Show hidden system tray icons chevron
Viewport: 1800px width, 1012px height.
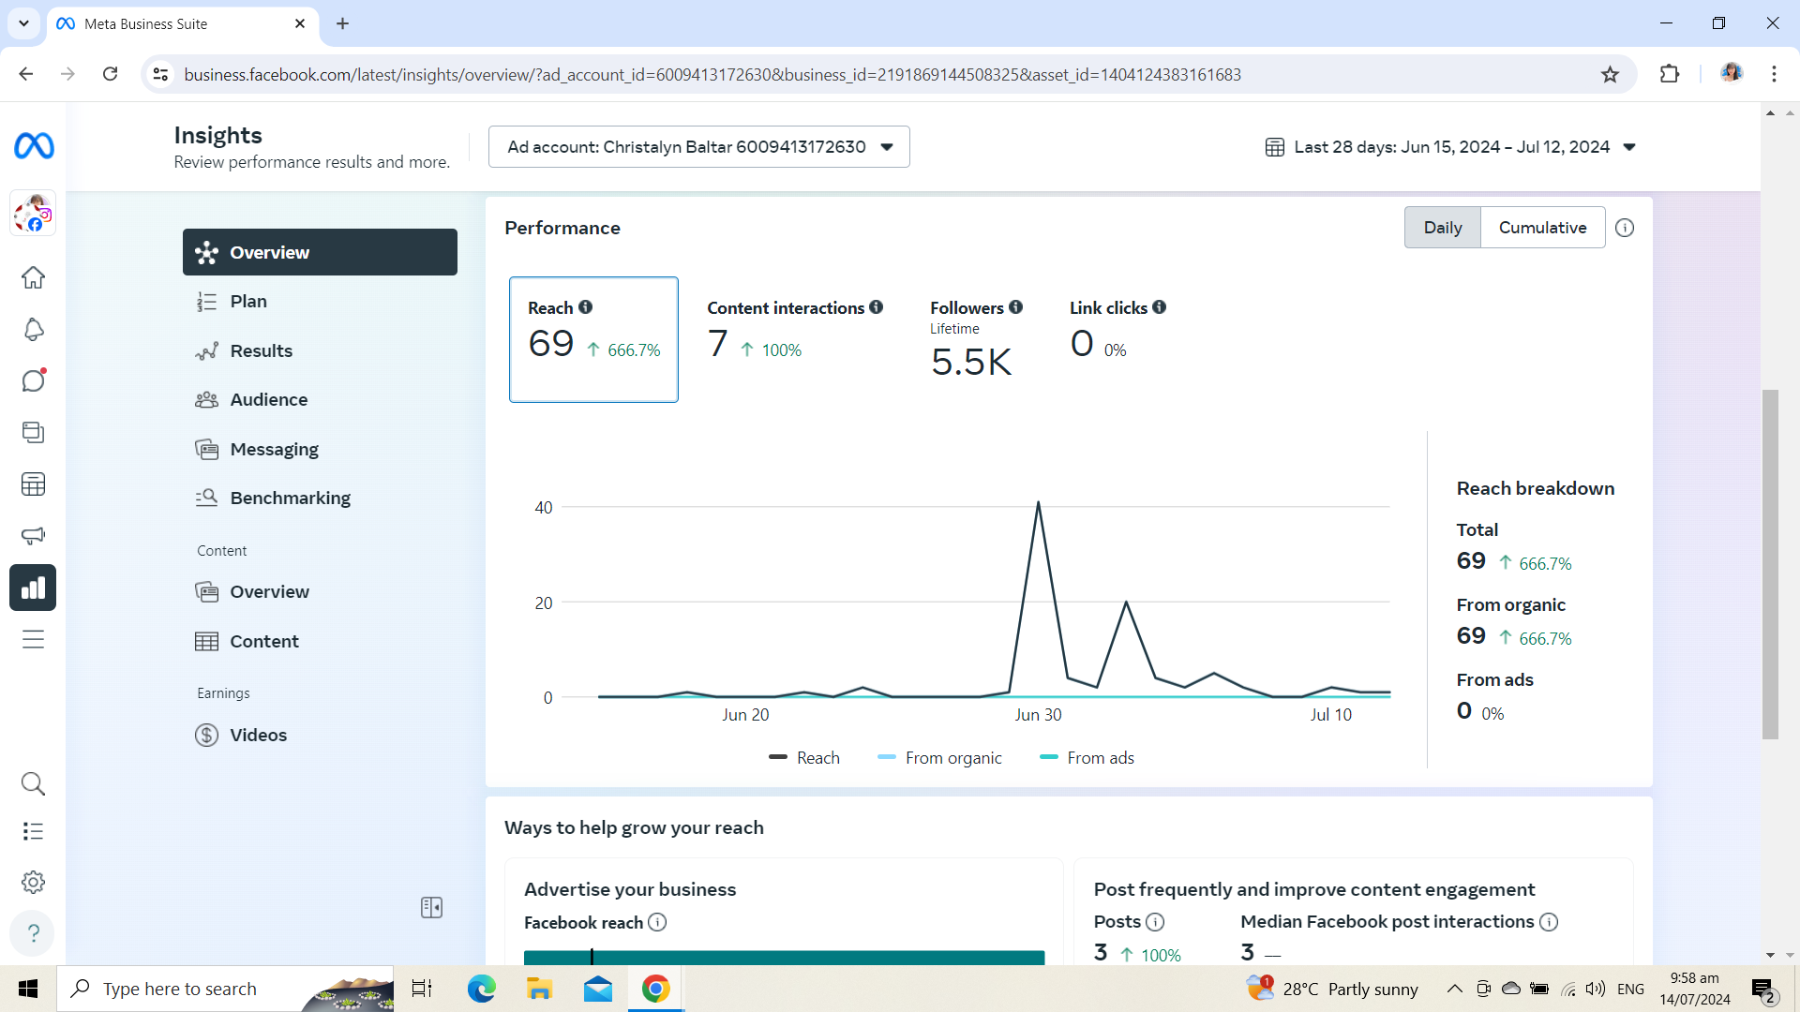[x=1454, y=989]
